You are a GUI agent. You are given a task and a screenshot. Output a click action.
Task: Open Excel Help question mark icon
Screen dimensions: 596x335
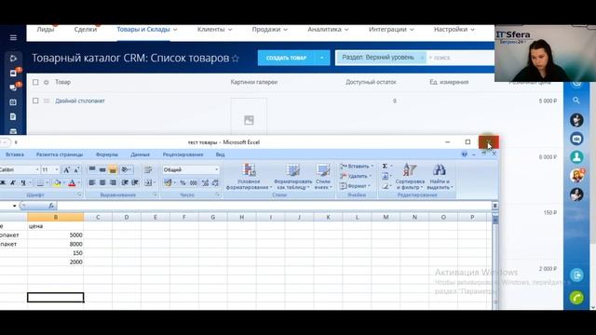click(x=464, y=154)
